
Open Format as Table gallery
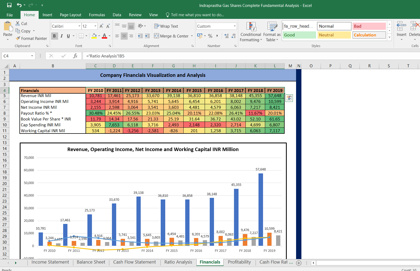(272, 32)
